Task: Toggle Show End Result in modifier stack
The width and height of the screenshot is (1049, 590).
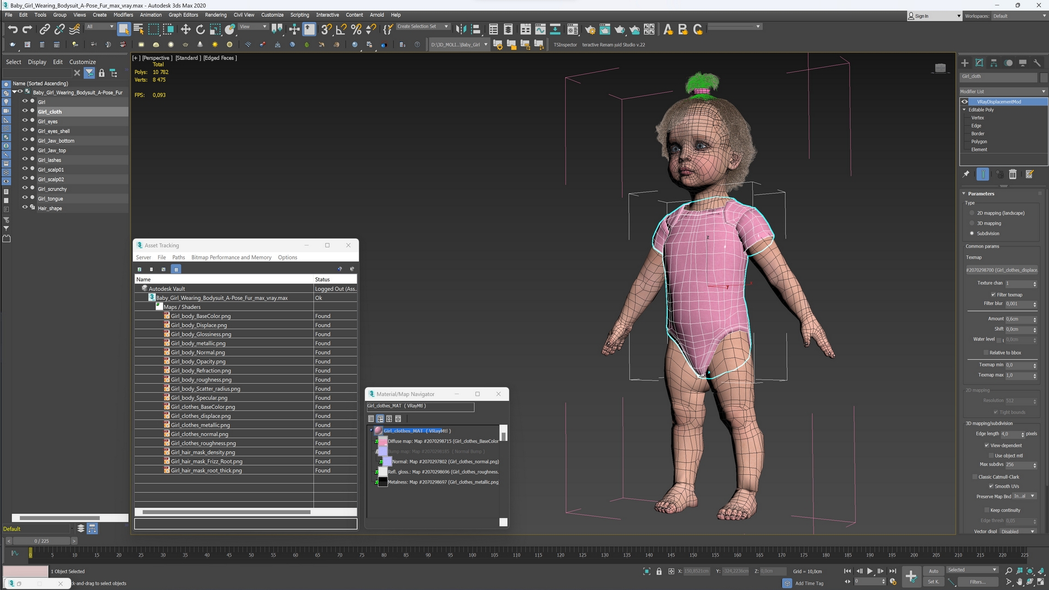Action: pyautogui.click(x=983, y=174)
